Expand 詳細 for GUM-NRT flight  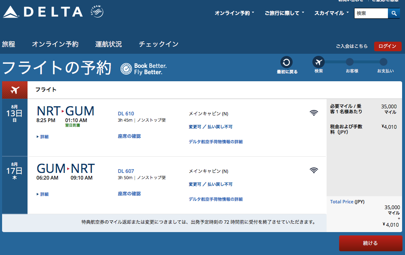coord(43,194)
